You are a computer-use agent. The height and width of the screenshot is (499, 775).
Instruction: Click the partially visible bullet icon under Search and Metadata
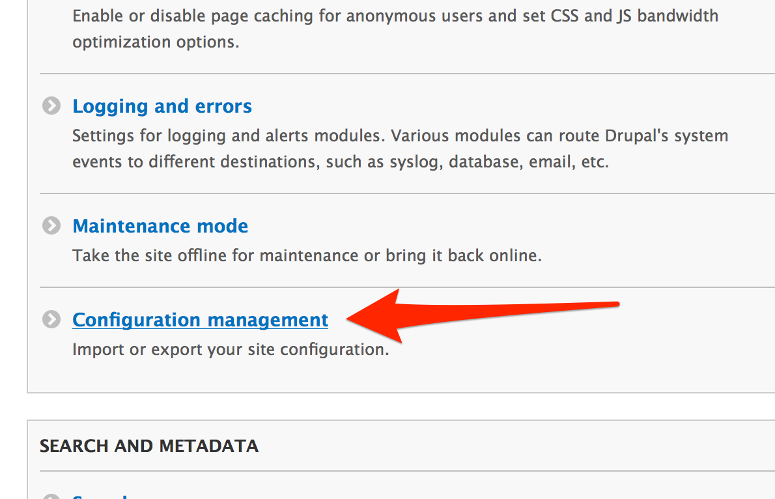pyautogui.click(x=51, y=496)
